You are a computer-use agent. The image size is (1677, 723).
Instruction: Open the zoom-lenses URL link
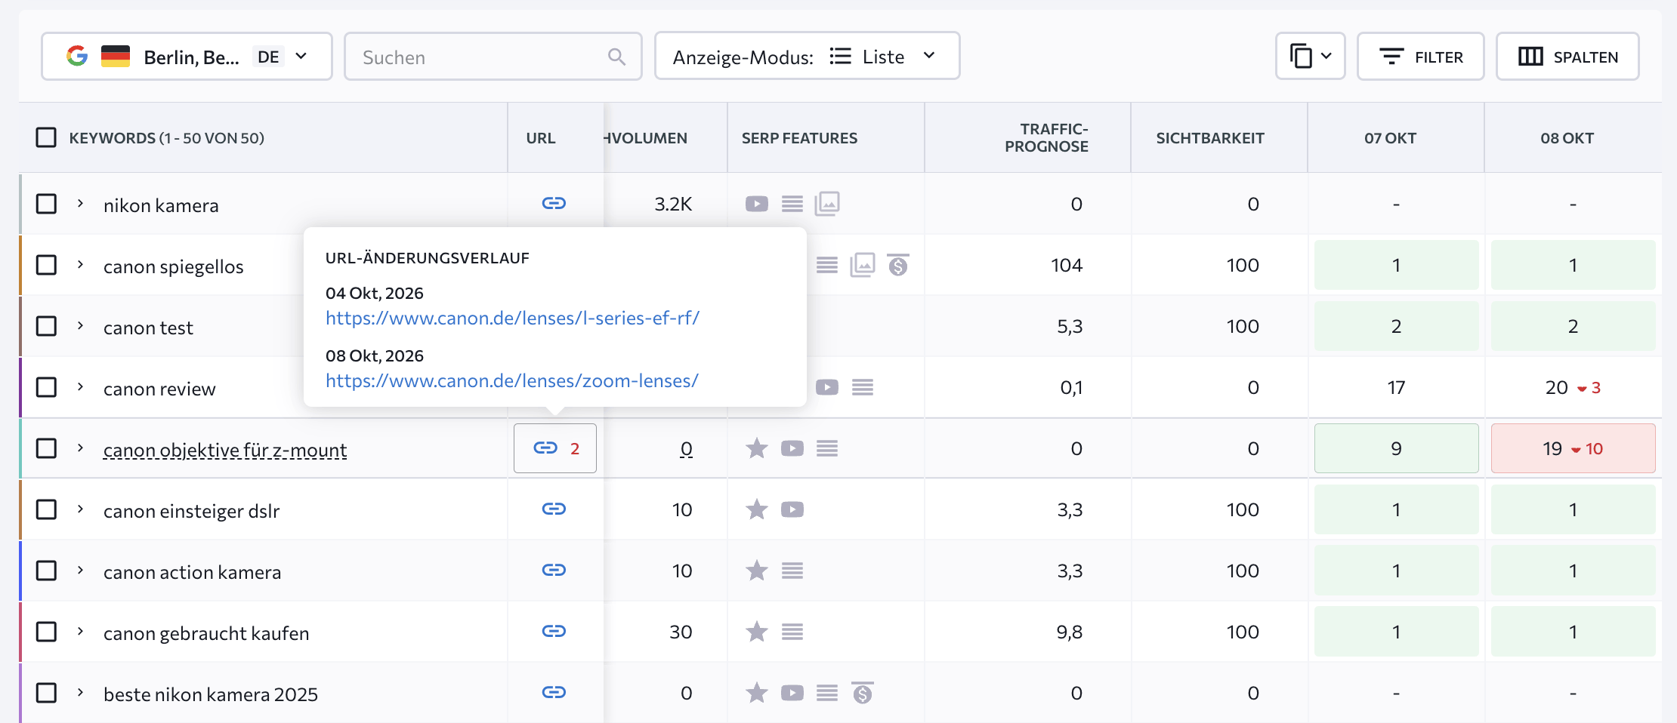pos(512,381)
